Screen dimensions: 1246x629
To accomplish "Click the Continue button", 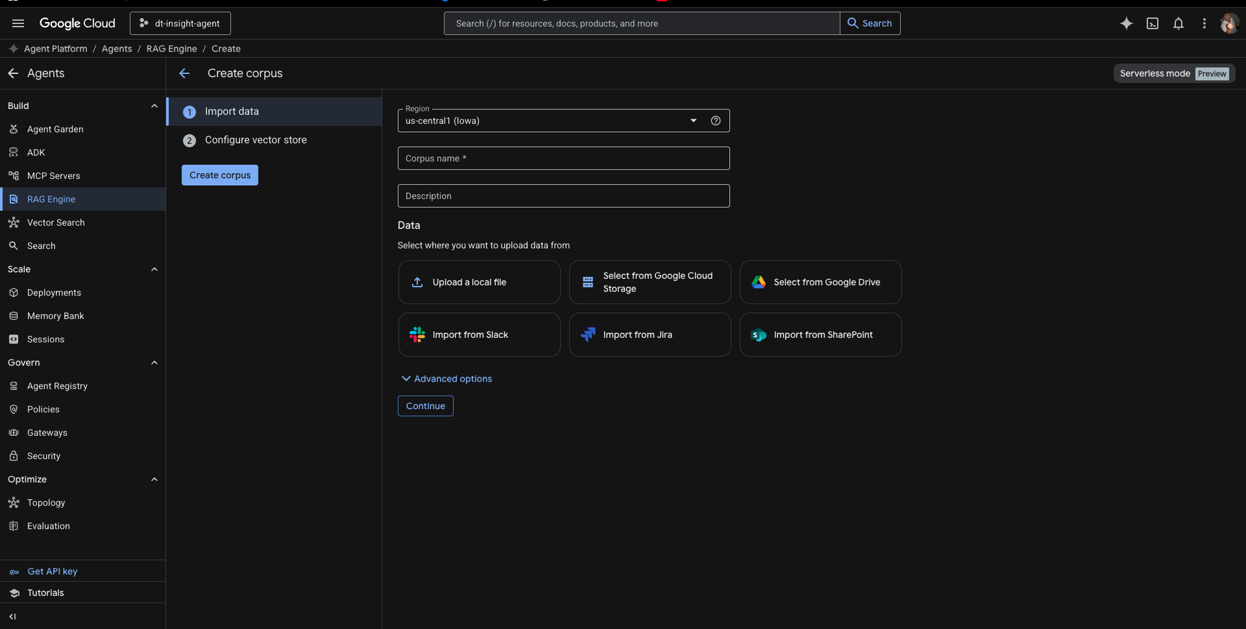I will point(426,406).
